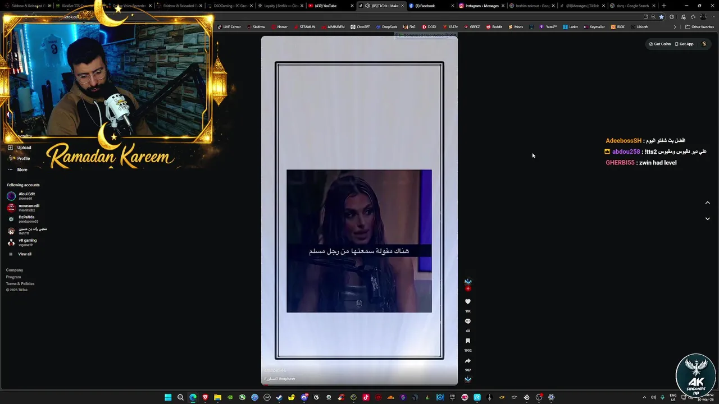Click the abdou258 chat username
This screenshot has height=404, width=719.
[x=626, y=151]
